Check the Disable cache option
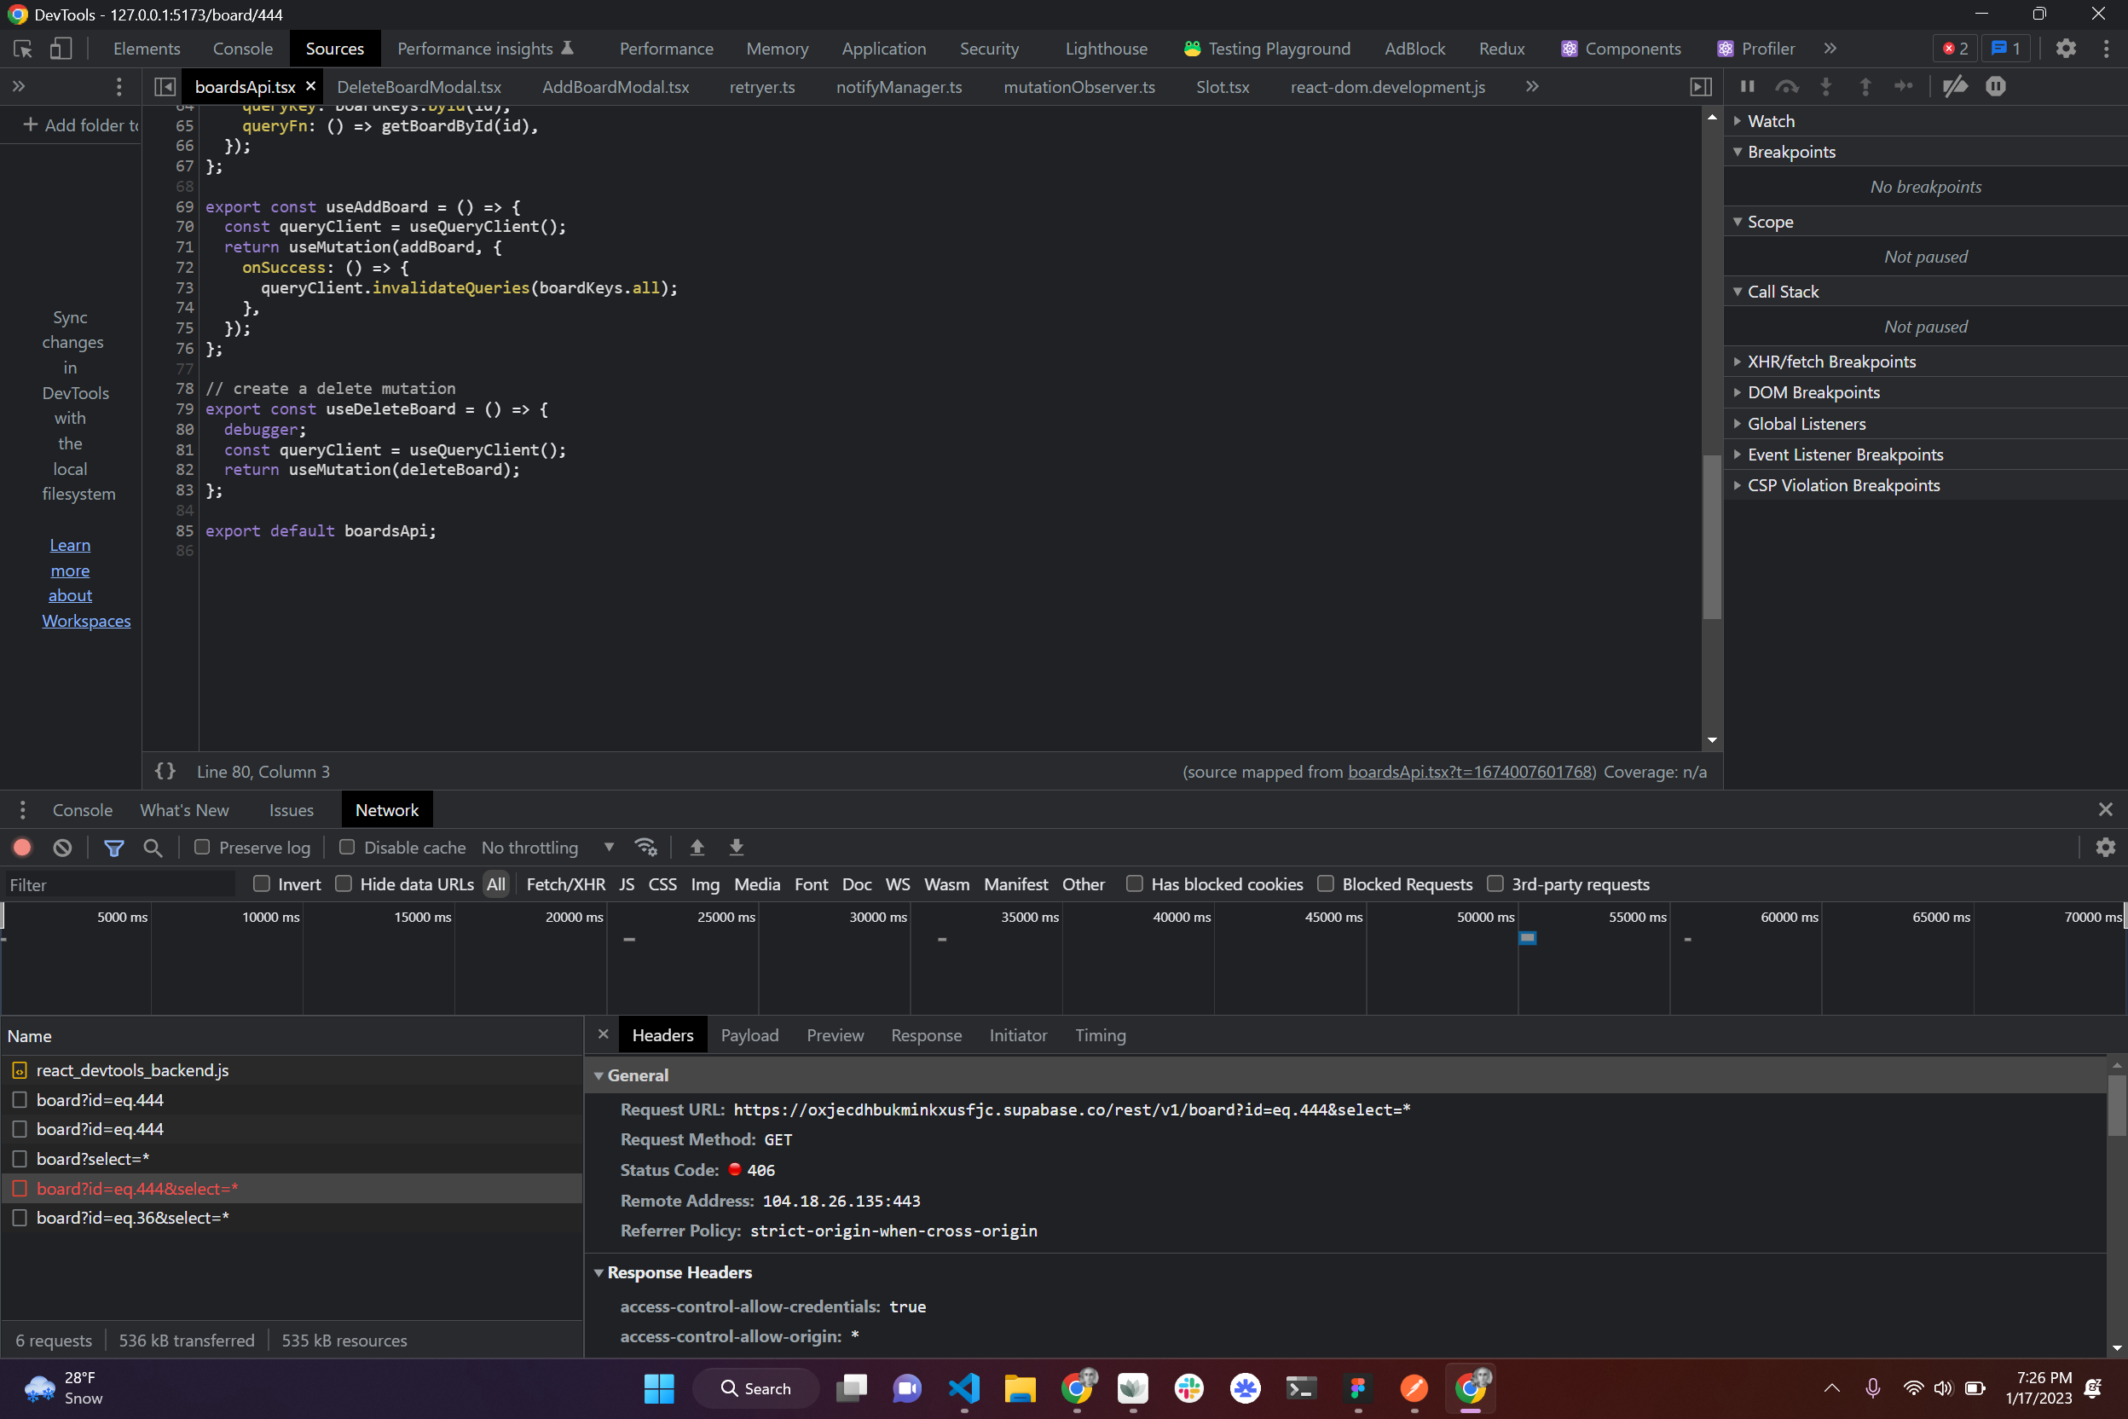This screenshot has width=2128, height=1419. coord(346,847)
